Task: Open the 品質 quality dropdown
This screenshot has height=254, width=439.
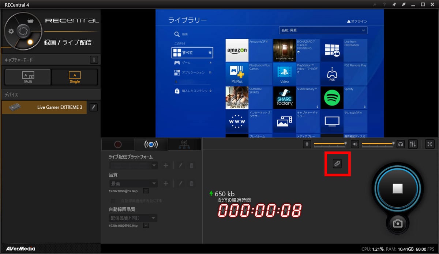Action: click(x=134, y=183)
